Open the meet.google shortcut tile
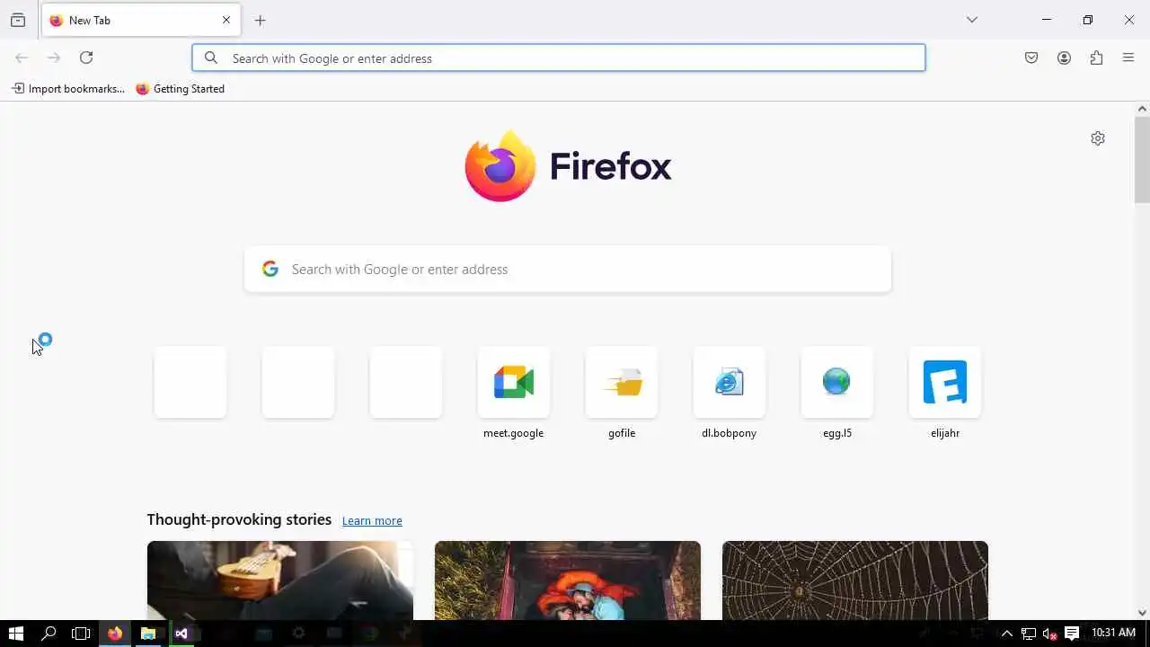 [514, 382]
